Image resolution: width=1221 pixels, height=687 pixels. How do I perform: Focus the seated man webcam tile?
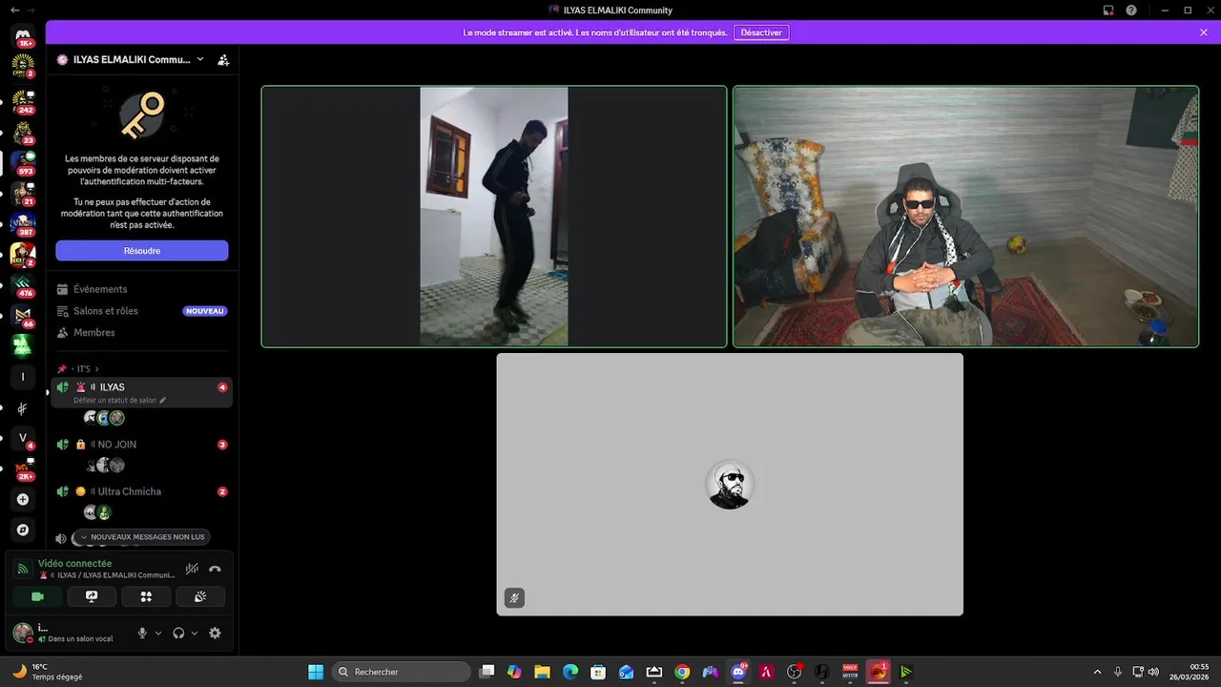(965, 217)
